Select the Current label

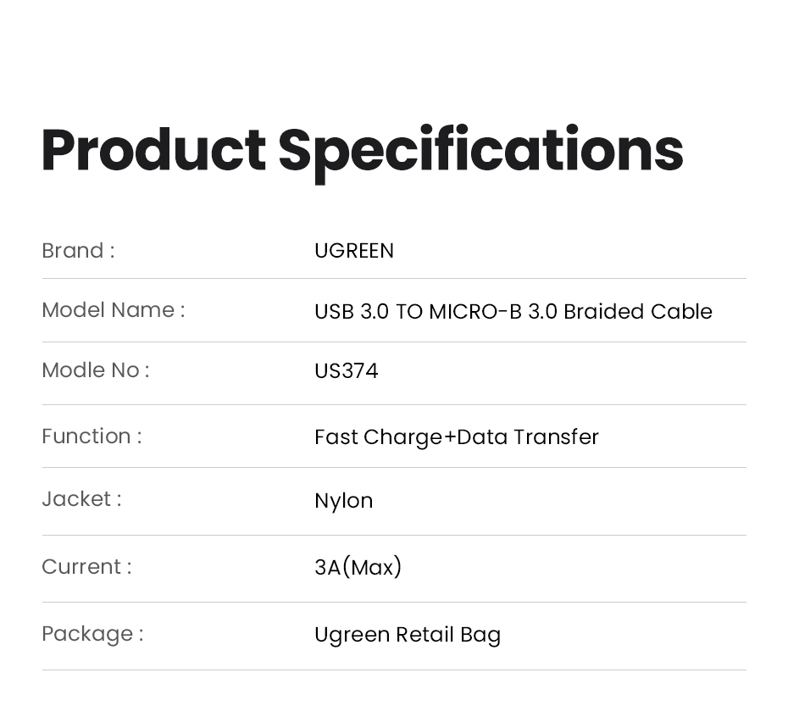point(87,567)
